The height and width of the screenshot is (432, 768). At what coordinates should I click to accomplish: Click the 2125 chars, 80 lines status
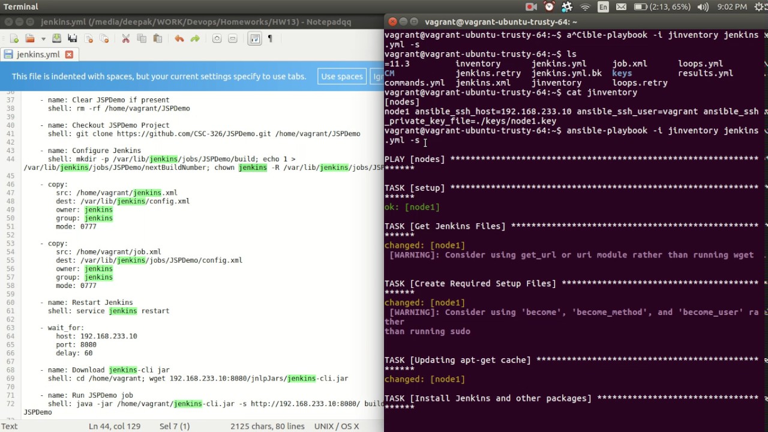point(268,426)
